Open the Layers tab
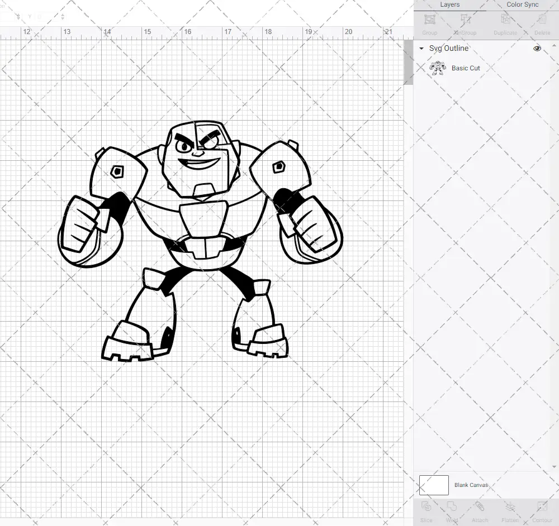This screenshot has height=526, width=559. point(449,4)
